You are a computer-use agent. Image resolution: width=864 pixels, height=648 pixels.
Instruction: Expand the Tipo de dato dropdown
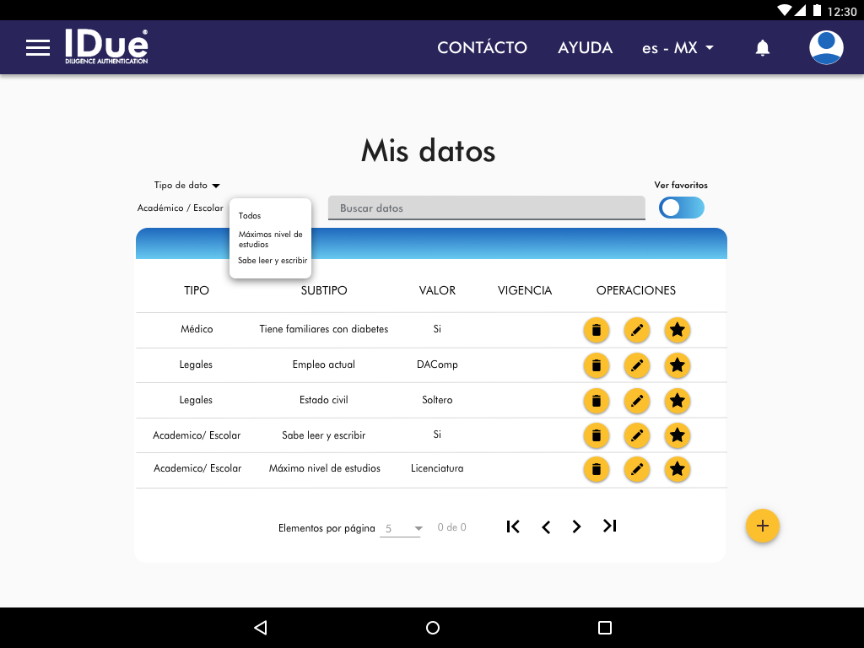click(x=186, y=186)
